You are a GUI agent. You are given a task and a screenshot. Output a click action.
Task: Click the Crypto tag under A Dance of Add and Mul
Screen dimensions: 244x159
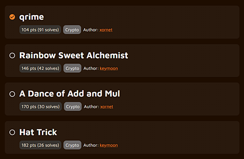pyautogui.click(x=73, y=107)
